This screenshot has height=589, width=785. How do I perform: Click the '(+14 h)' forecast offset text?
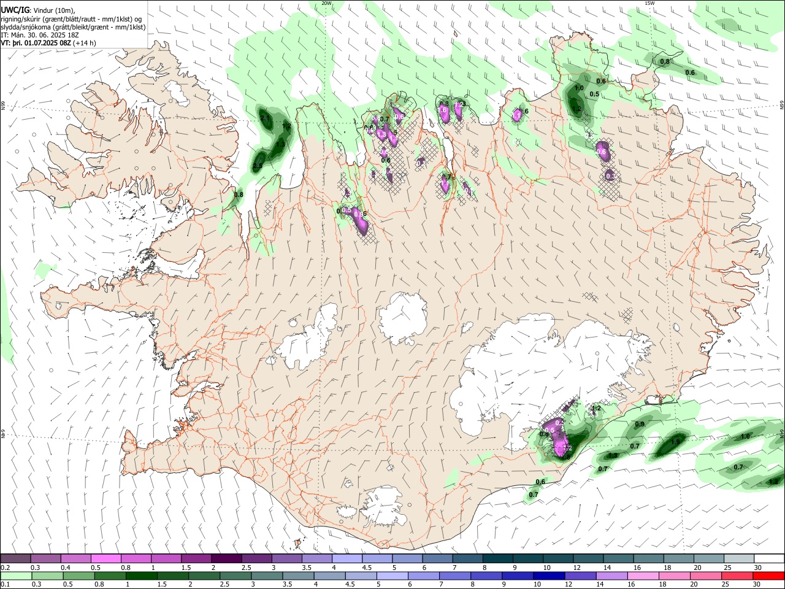tap(85, 43)
